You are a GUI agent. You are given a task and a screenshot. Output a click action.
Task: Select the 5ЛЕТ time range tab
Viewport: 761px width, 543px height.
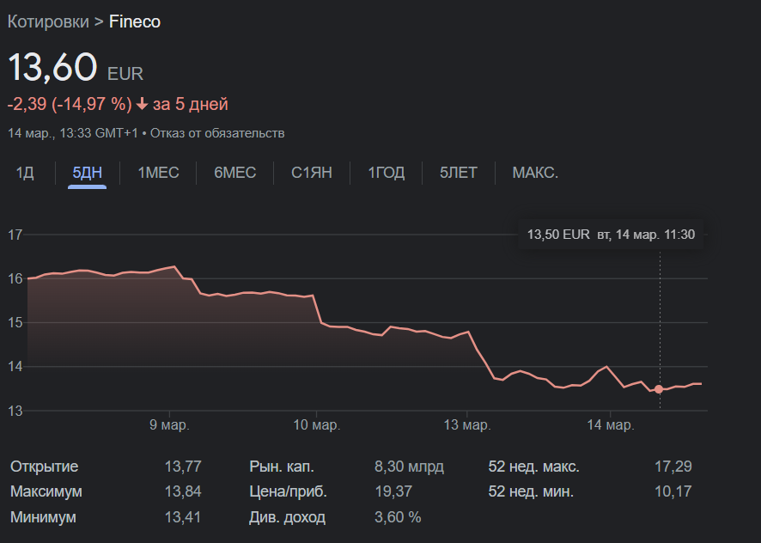pos(458,173)
